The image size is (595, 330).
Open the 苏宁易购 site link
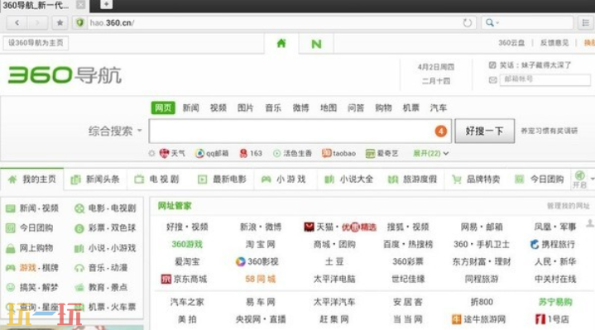point(555,302)
